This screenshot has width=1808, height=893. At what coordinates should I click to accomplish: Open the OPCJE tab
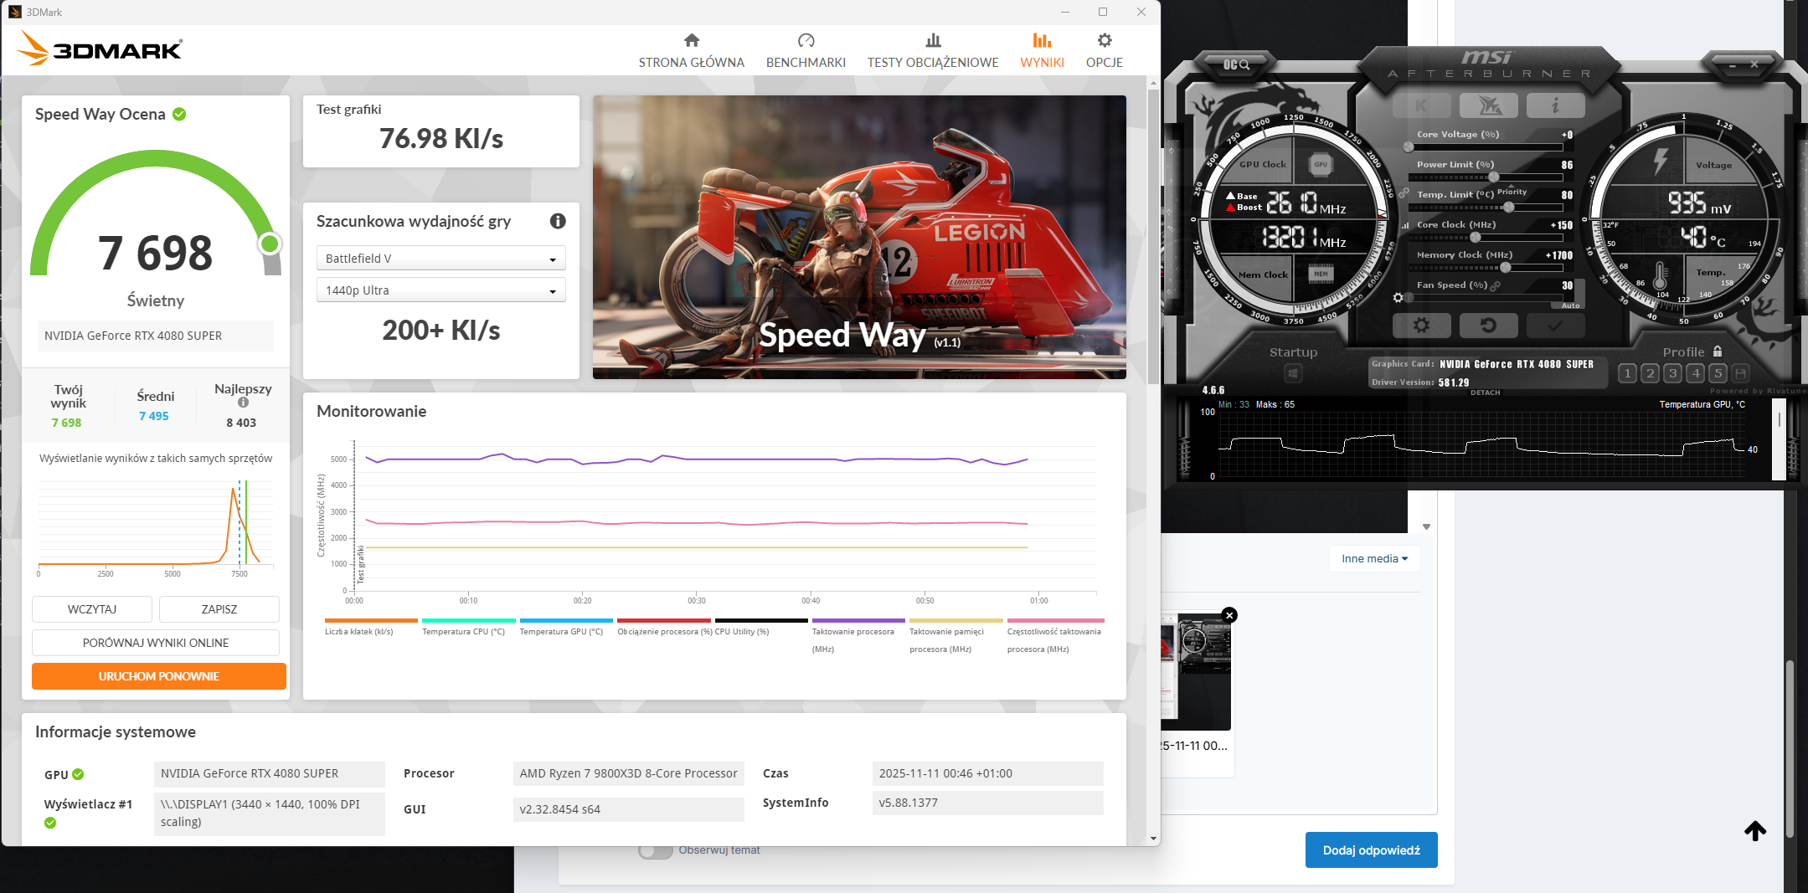click(x=1105, y=51)
